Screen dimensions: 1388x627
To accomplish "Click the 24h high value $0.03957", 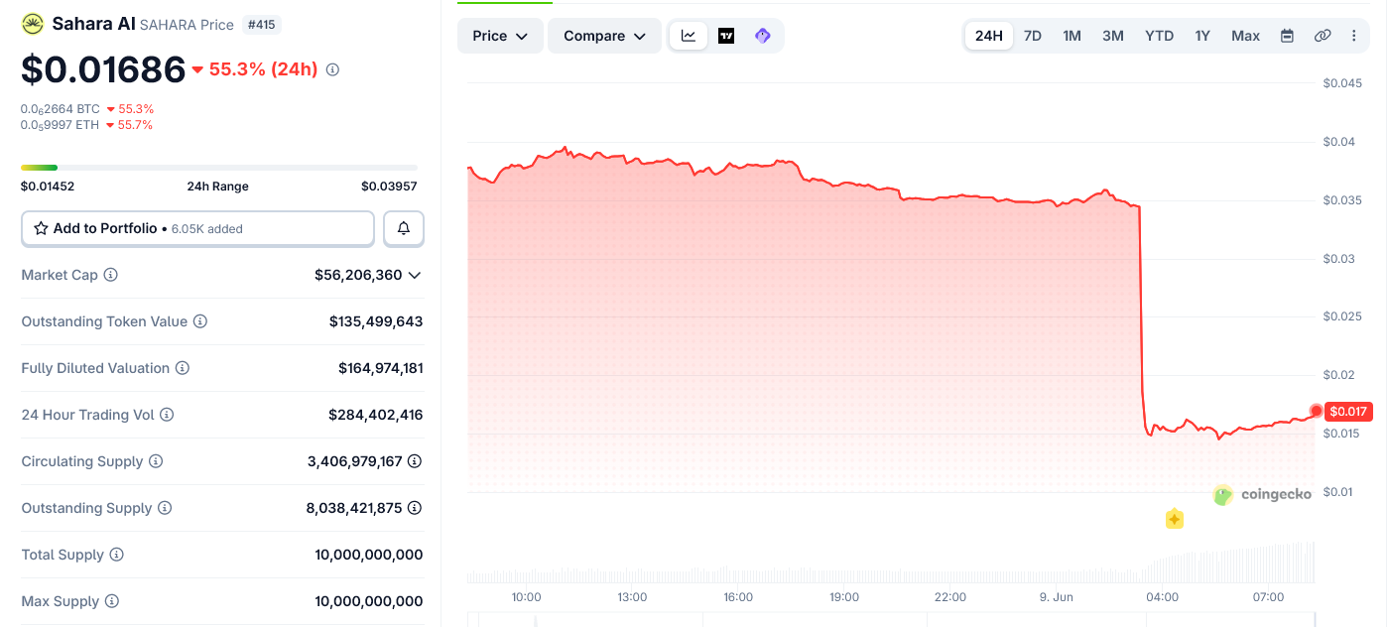I will coord(389,187).
